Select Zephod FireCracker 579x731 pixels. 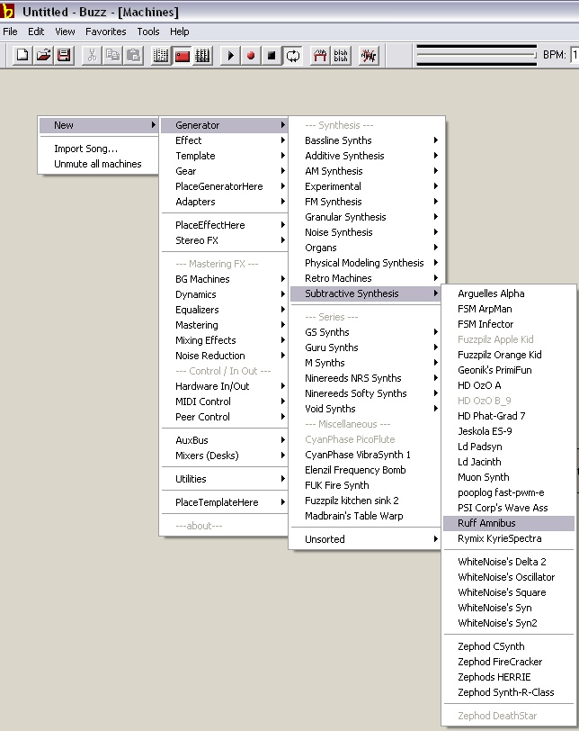[x=509, y=662]
